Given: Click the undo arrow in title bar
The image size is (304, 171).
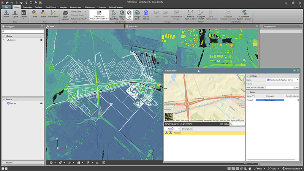Looking at the screenshot, I should (7, 3).
